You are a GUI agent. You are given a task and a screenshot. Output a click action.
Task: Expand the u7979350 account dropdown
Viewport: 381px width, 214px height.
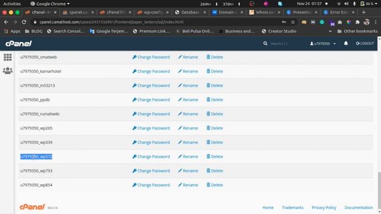pos(323,43)
